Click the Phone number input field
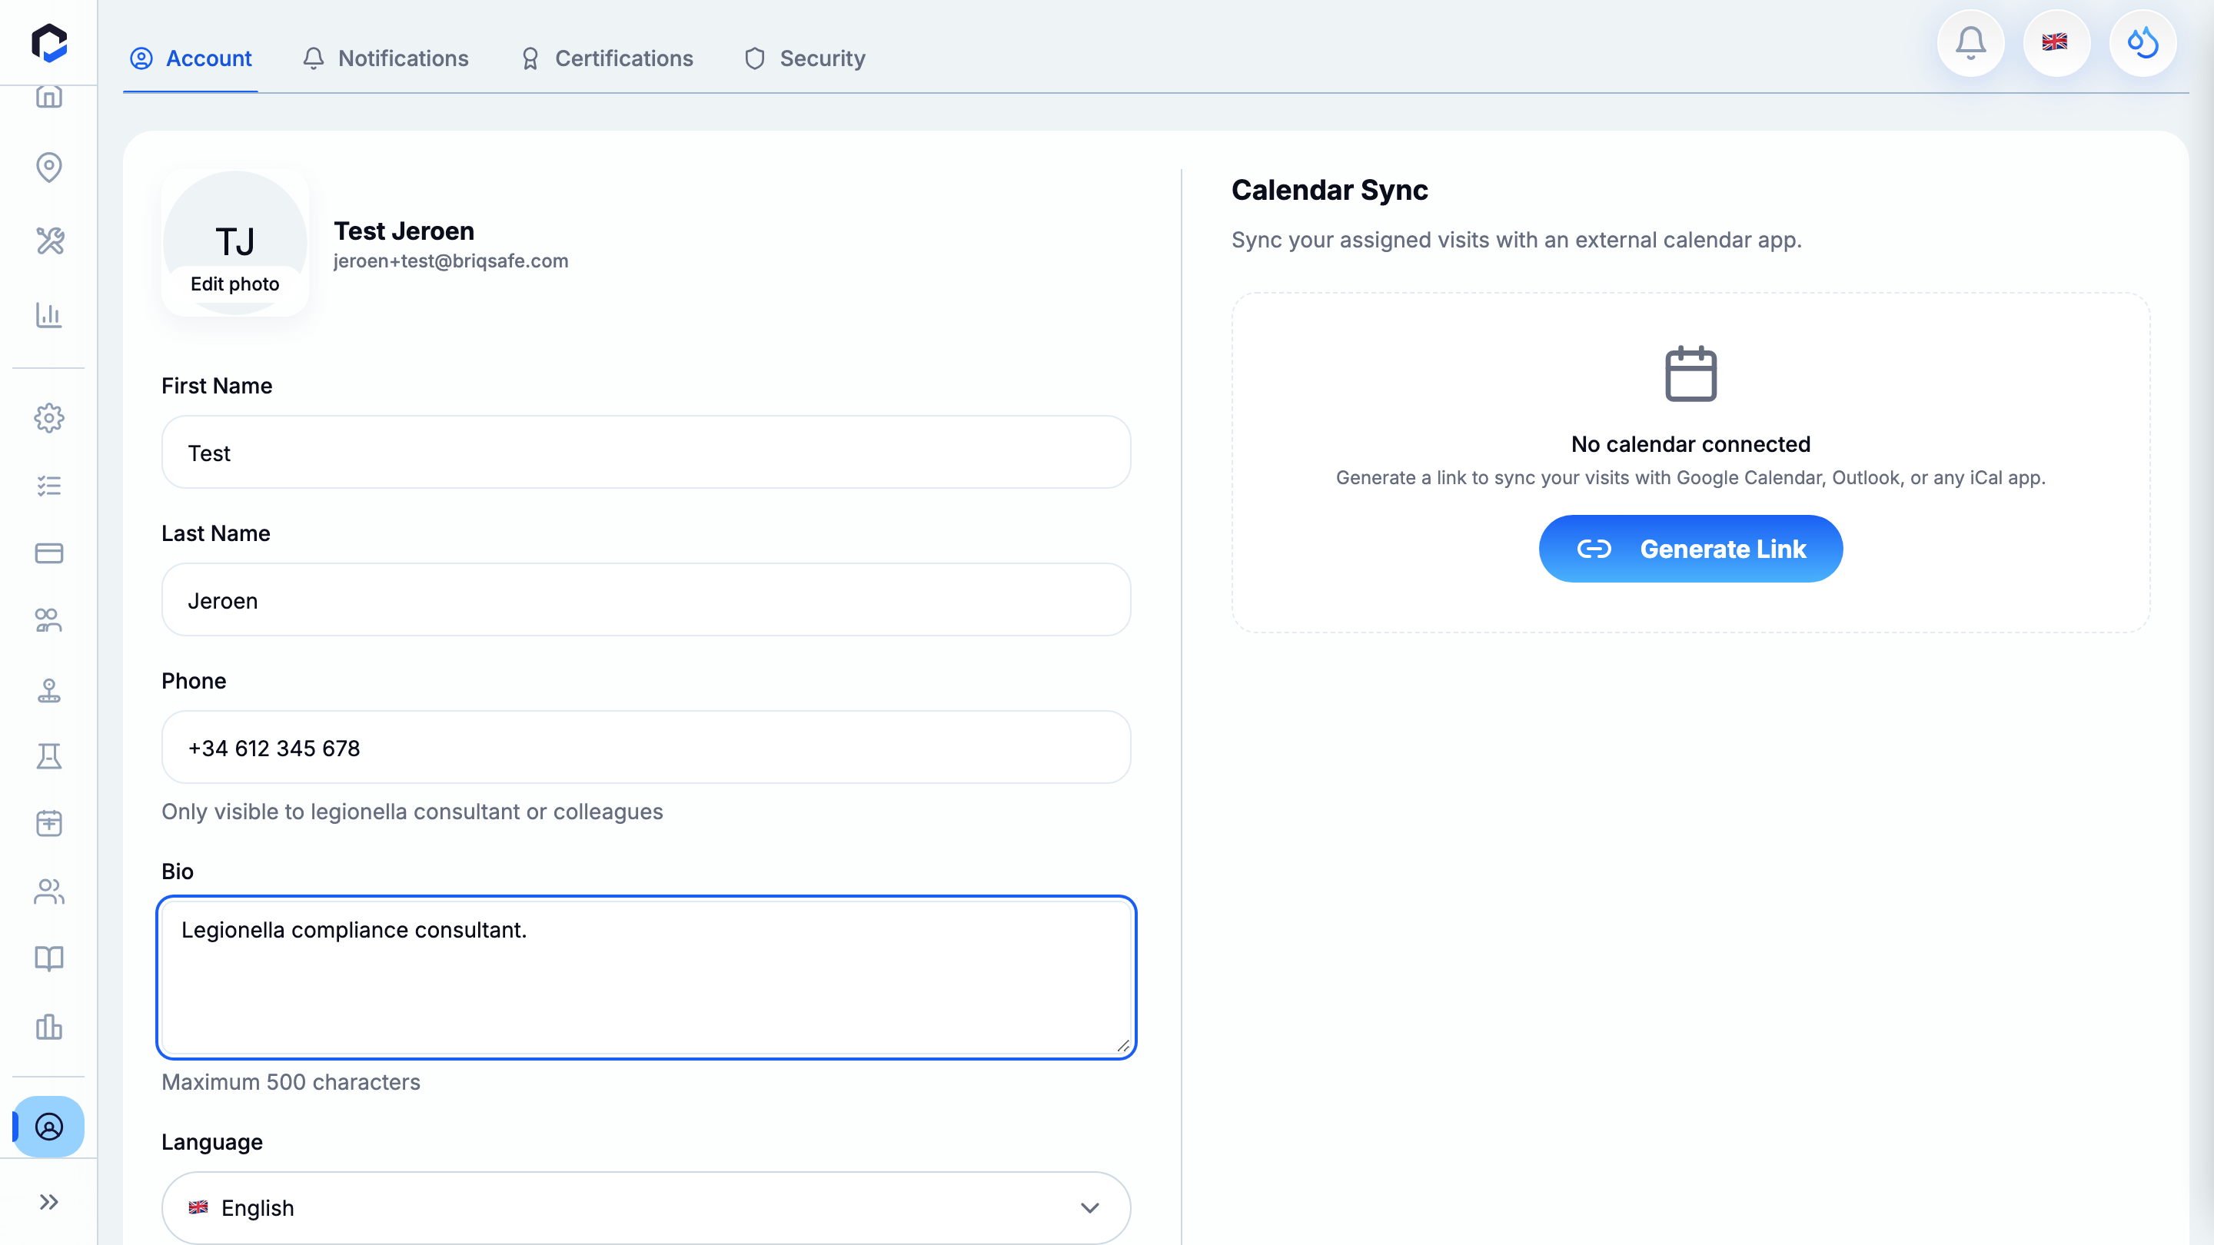2214x1245 pixels. click(647, 747)
